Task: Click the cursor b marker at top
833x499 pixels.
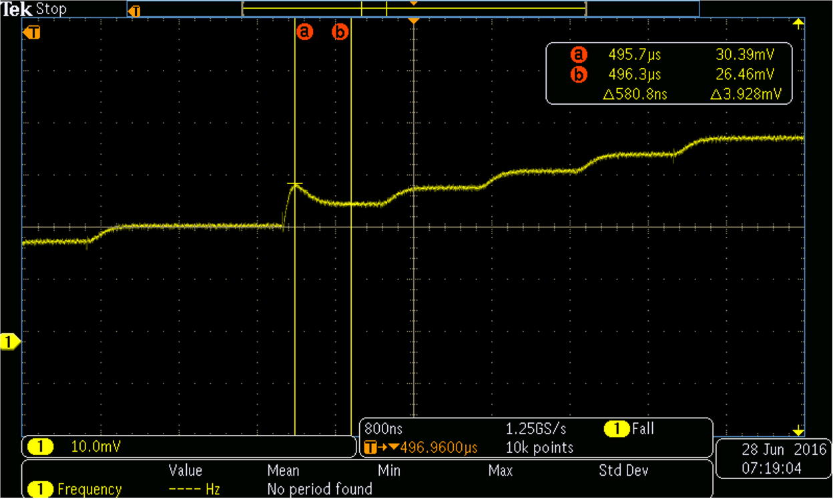Action: [x=340, y=31]
